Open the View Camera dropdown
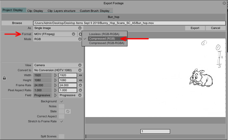The width and height of the screenshot is (228, 140). coord(58,65)
